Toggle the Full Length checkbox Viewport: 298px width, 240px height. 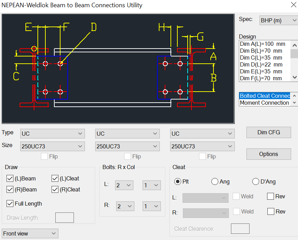[x=10, y=204]
